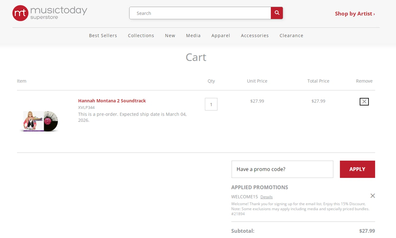Click the APPLIED PROMOTIONS heading

tap(260, 187)
